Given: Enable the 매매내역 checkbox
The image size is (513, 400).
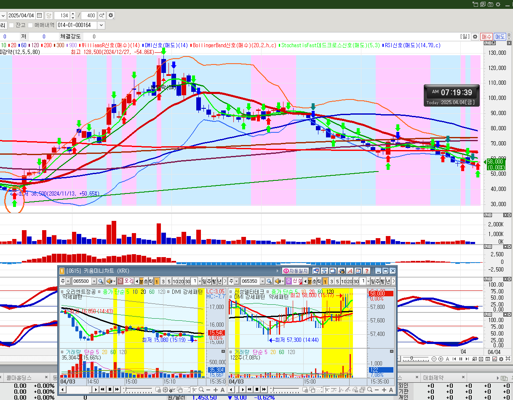Looking at the screenshot, I should pyautogui.click(x=31, y=25).
